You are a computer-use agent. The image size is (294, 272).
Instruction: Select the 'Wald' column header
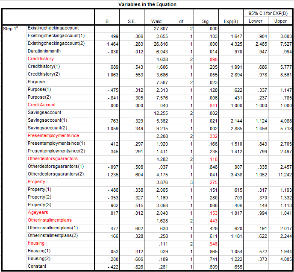[x=156, y=21]
